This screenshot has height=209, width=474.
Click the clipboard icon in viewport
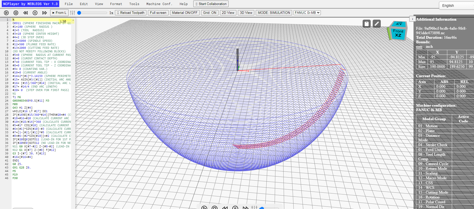(x=367, y=24)
